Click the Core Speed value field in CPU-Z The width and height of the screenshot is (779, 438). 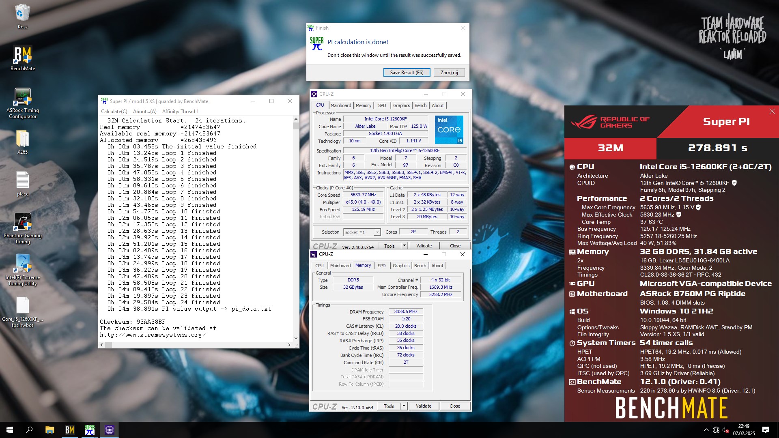(x=363, y=195)
